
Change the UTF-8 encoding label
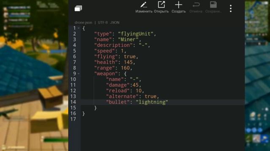coord(103,22)
